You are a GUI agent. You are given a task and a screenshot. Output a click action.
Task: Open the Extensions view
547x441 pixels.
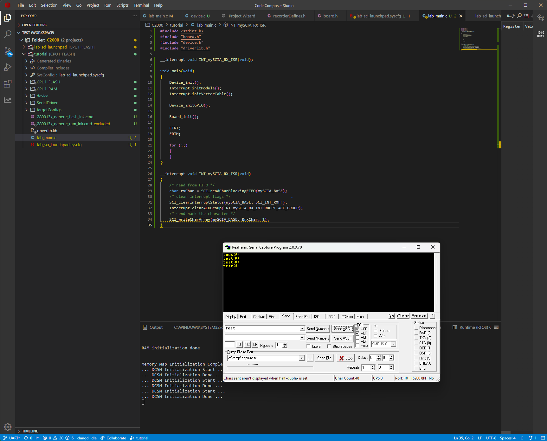[x=8, y=84]
